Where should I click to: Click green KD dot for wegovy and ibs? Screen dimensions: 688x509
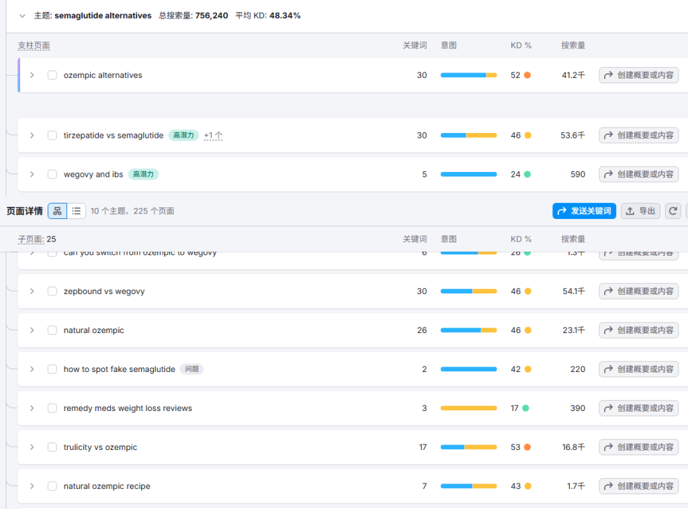(x=527, y=174)
